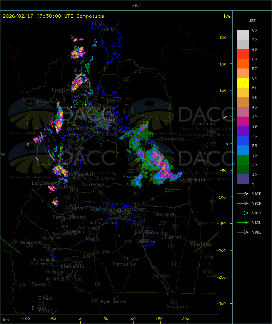The height and width of the screenshot is (324, 272).
Task: Select the bright yellow 51–54 dBZ swatch
Action: pos(243,83)
